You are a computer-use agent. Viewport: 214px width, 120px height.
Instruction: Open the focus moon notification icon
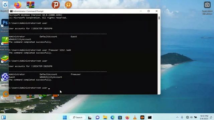tap(211, 117)
